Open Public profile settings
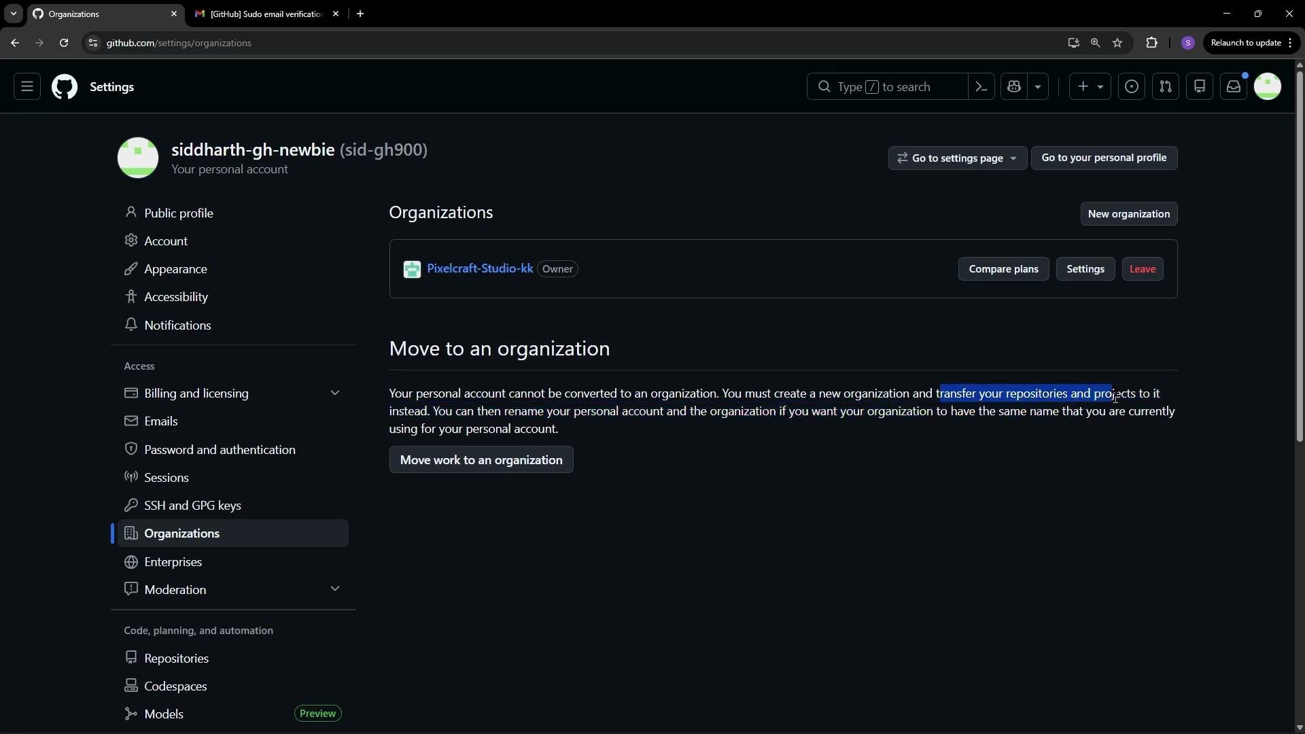 tap(233, 213)
